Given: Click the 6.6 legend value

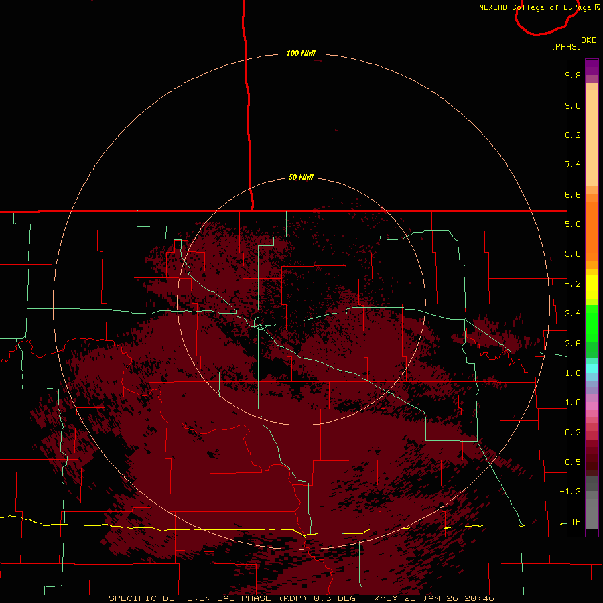Looking at the screenshot, I should [573, 194].
